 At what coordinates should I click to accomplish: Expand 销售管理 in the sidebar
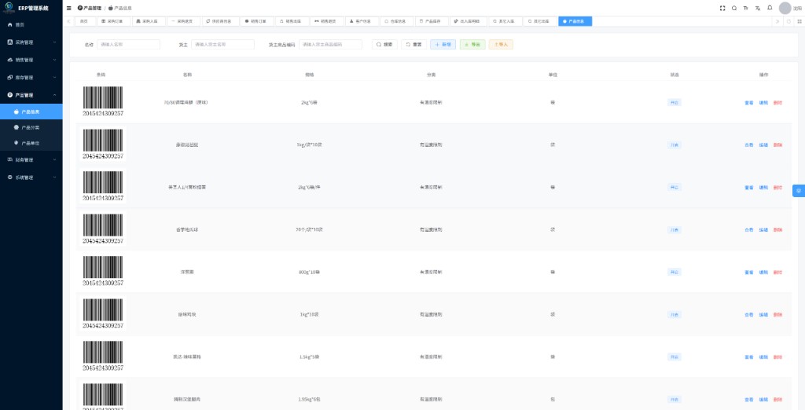pyautogui.click(x=31, y=60)
